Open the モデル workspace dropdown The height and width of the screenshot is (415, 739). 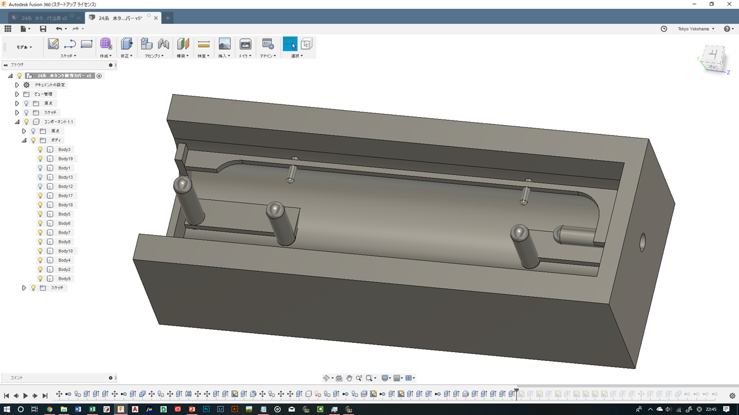pyautogui.click(x=24, y=47)
